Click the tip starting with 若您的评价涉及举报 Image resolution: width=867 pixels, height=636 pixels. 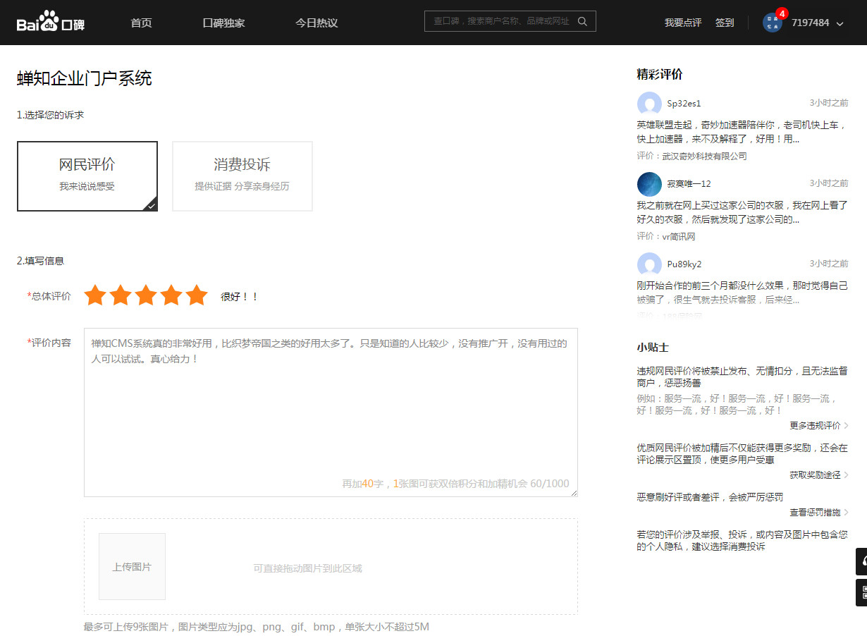pyautogui.click(x=742, y=540)
